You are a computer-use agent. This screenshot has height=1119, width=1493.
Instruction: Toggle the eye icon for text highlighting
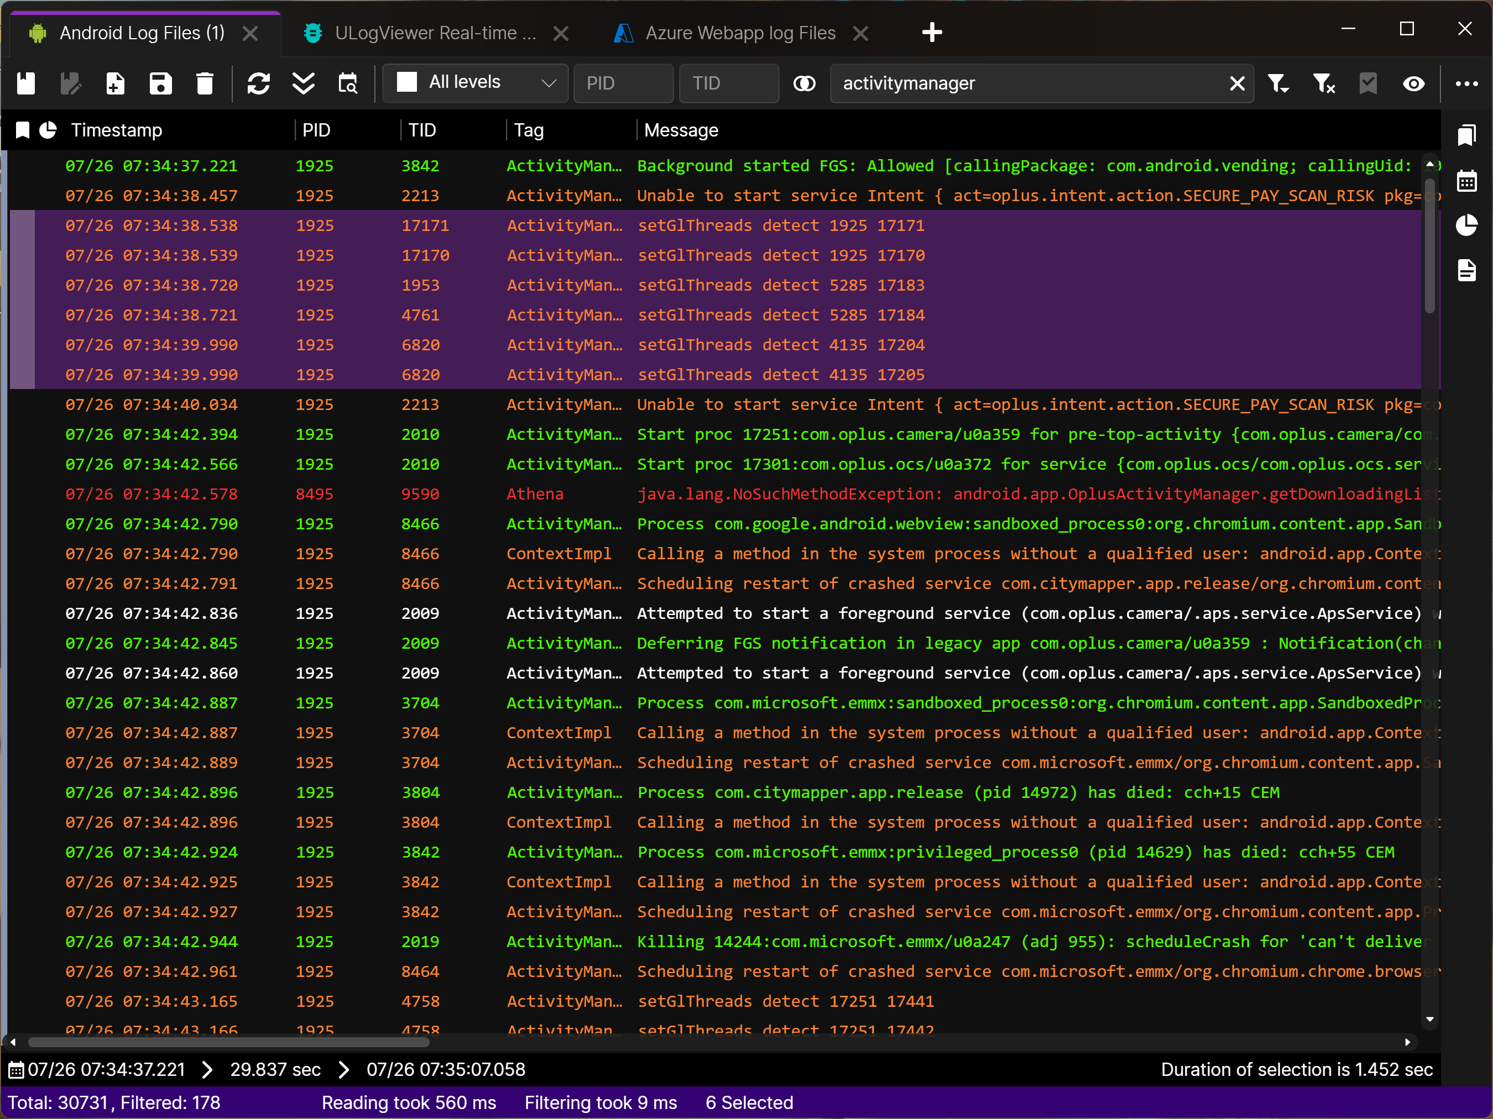(1413, 83)
